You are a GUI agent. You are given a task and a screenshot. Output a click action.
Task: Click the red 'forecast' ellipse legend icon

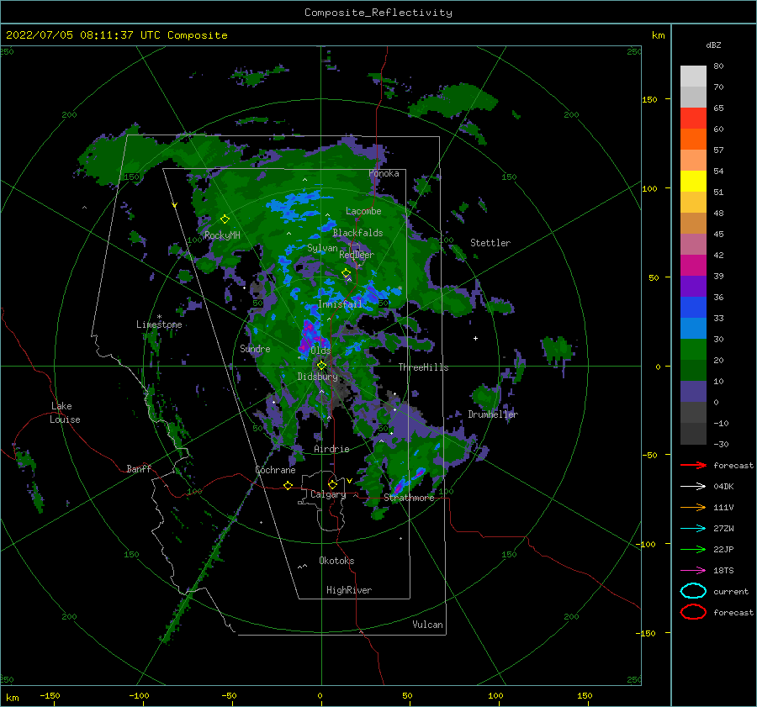pos(693,612)
